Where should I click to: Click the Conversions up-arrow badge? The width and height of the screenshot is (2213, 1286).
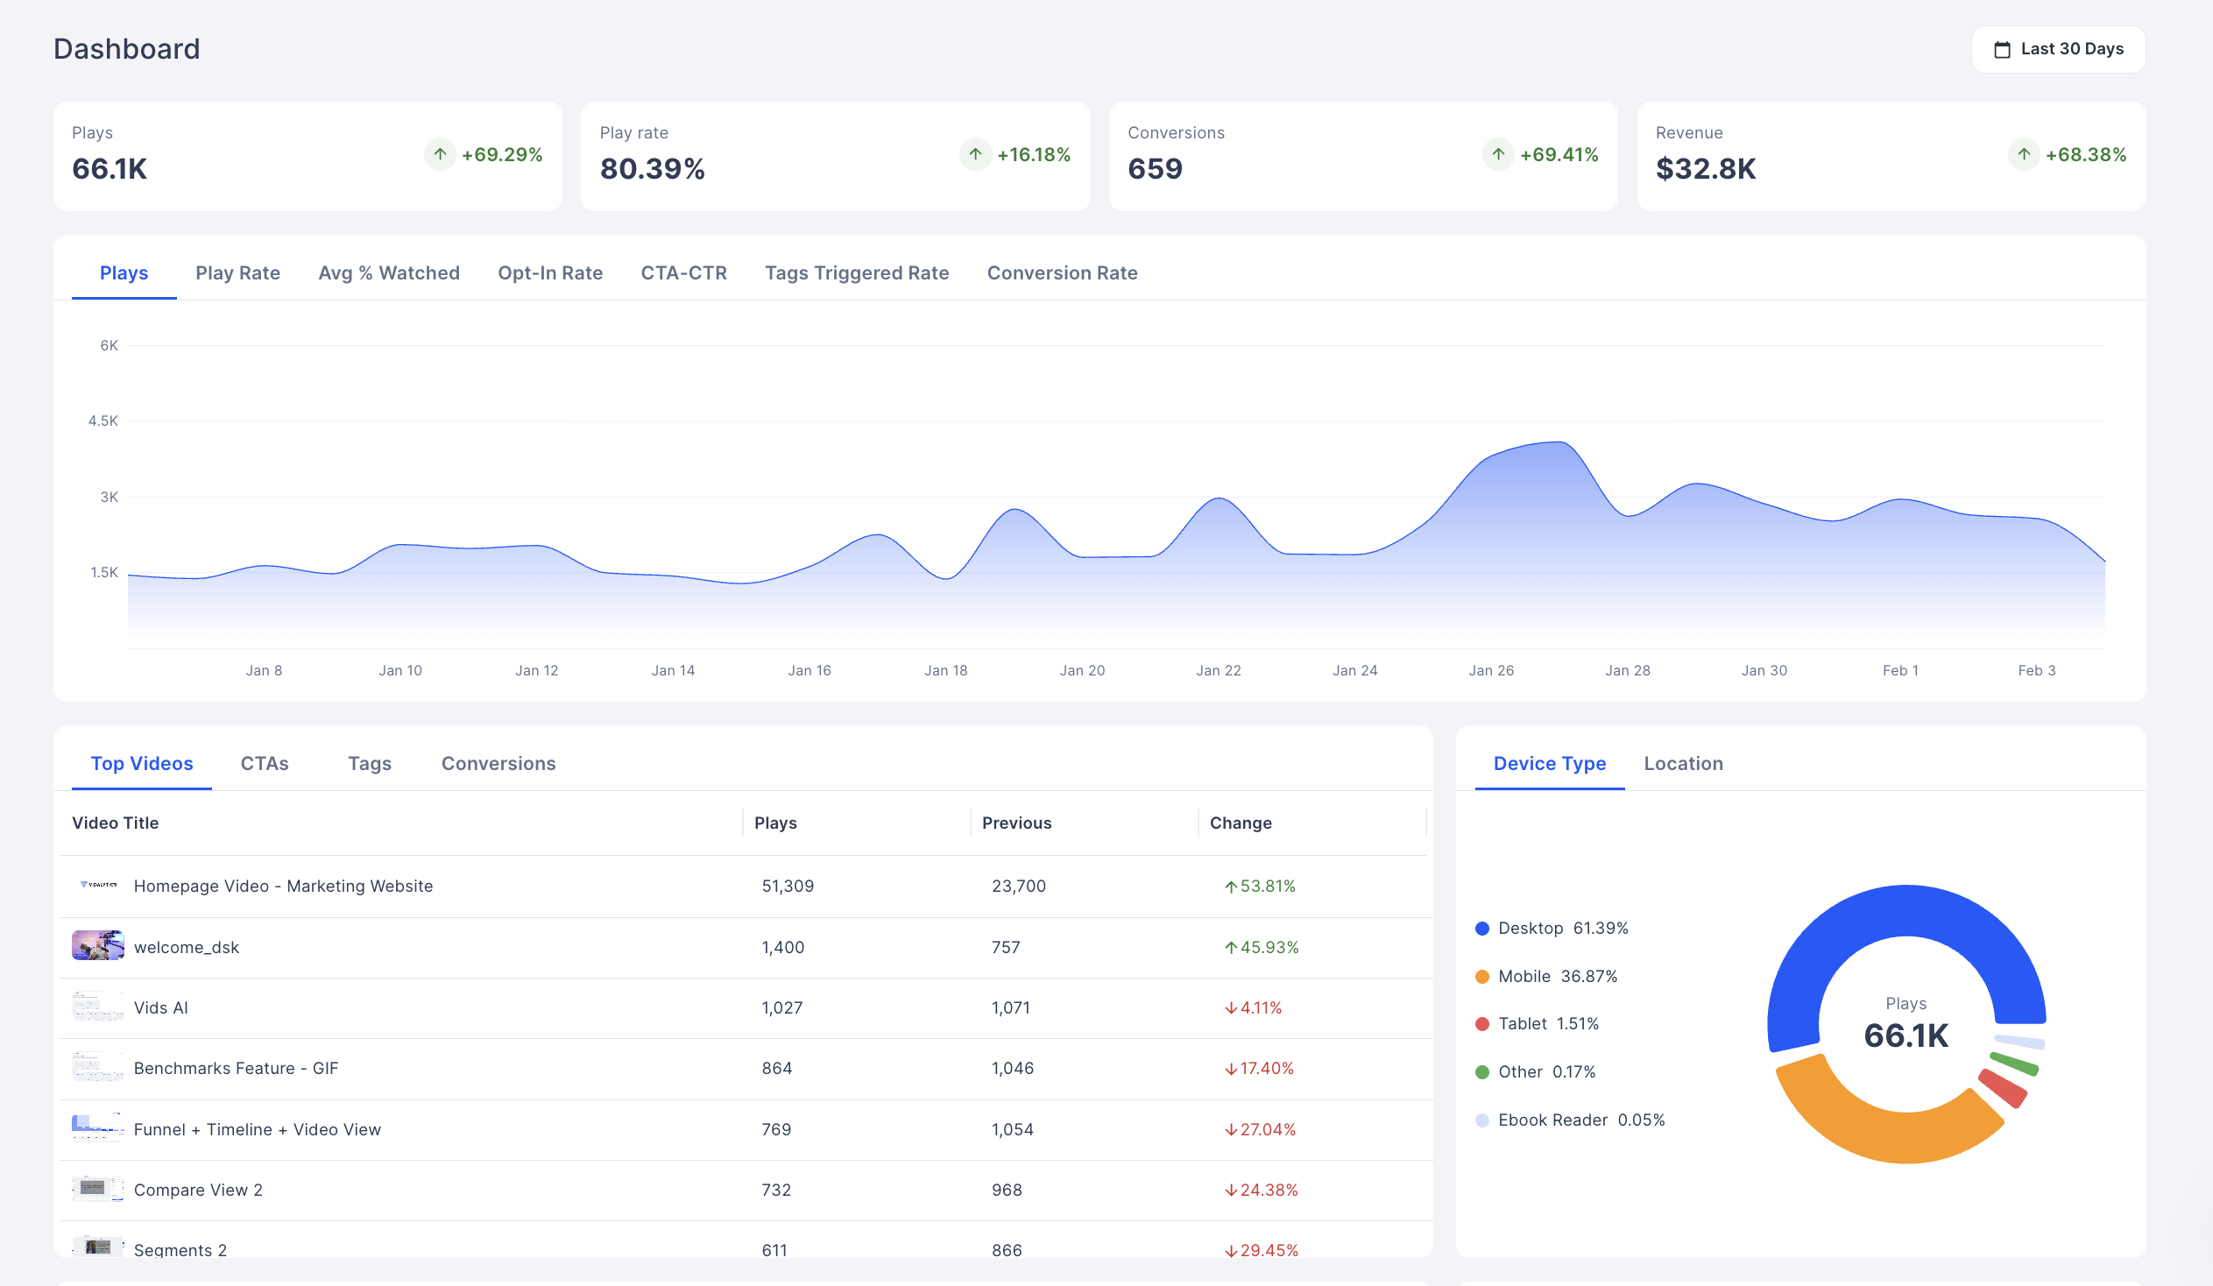point(1498,154)
